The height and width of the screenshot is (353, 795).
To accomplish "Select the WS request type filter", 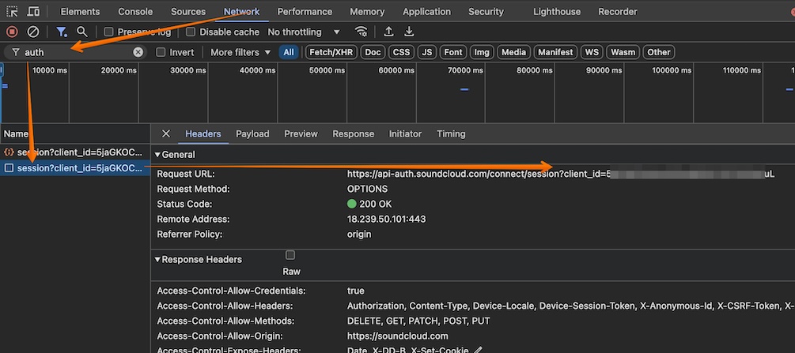I will click(591, 52).
